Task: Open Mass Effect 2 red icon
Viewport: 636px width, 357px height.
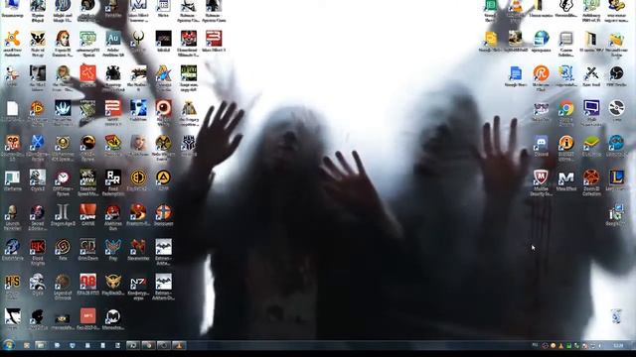Action: pyautogui.click(x=112, y=108)
